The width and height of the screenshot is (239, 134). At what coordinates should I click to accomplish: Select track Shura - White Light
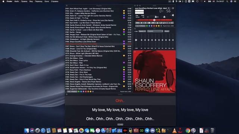coord(98,53)
